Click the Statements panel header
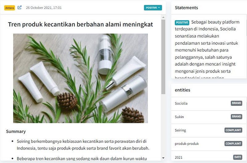Viewport: 247px width, 163px height. point(186,8)
